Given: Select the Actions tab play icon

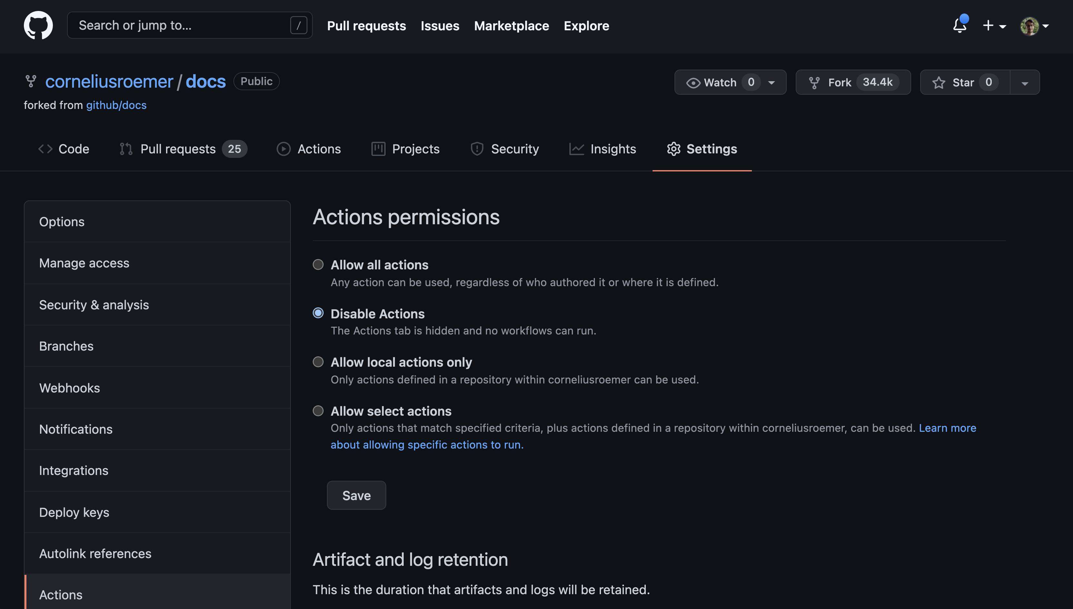Looking at the screenshot, I should [x=283, y=149].
